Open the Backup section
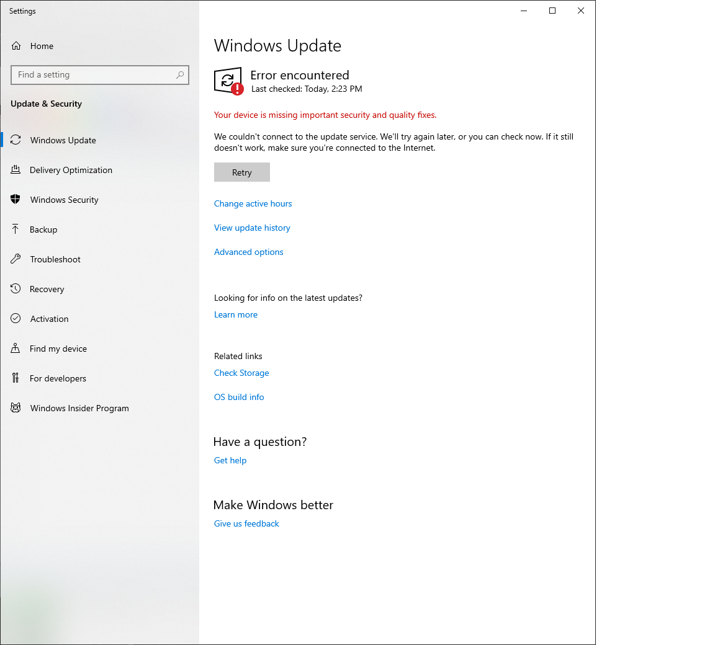Screen dimensions: 715x645 click(100, 229)
